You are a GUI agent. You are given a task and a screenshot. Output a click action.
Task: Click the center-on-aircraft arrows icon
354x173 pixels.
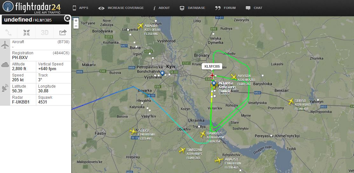[x=26, y=33]
